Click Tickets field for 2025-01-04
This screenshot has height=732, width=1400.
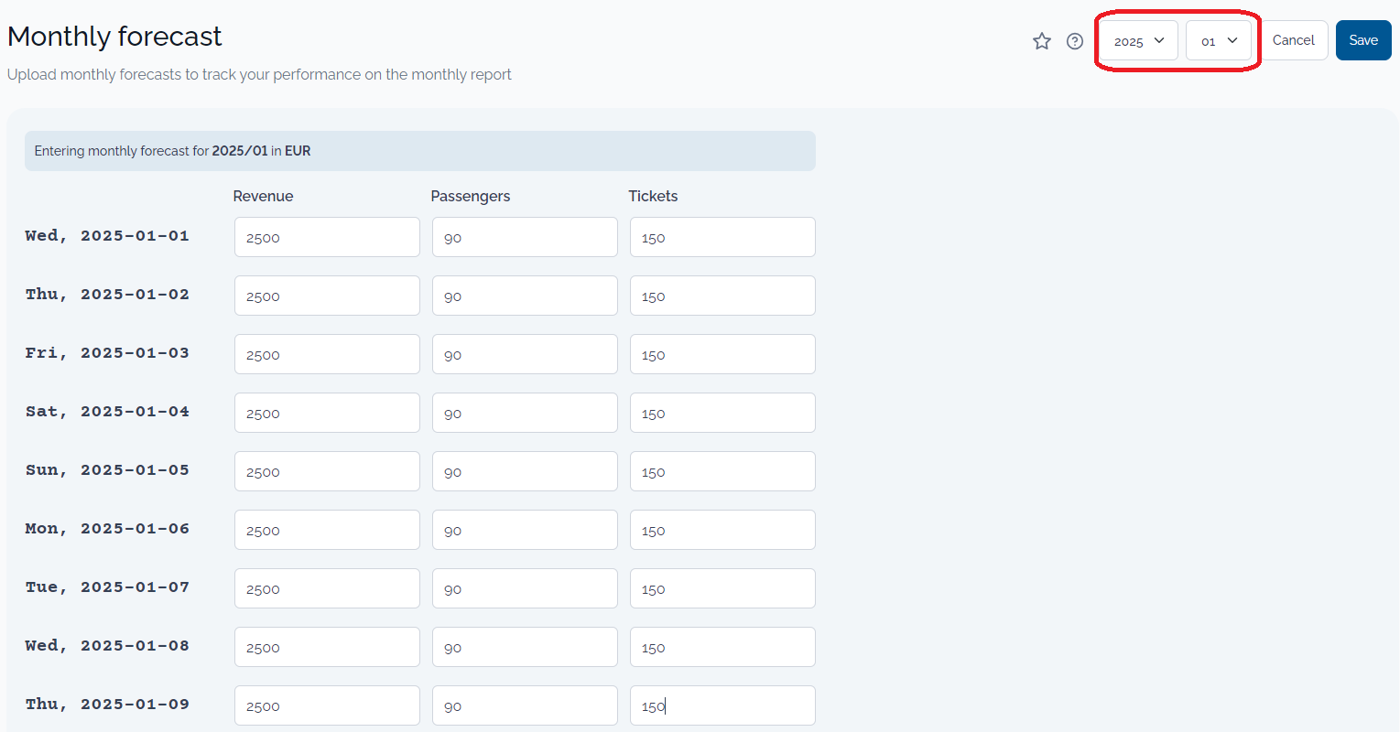pyautogui.click(x=722, y=413)
